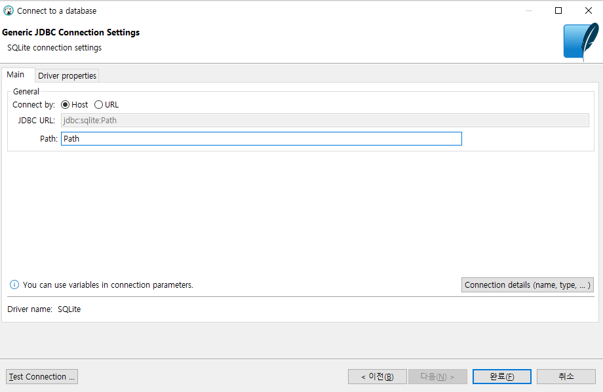The width and height of the screenshot is (603, 392).
Task: Click the 'Connect by:' label
Action: click(x=34, y=105)
